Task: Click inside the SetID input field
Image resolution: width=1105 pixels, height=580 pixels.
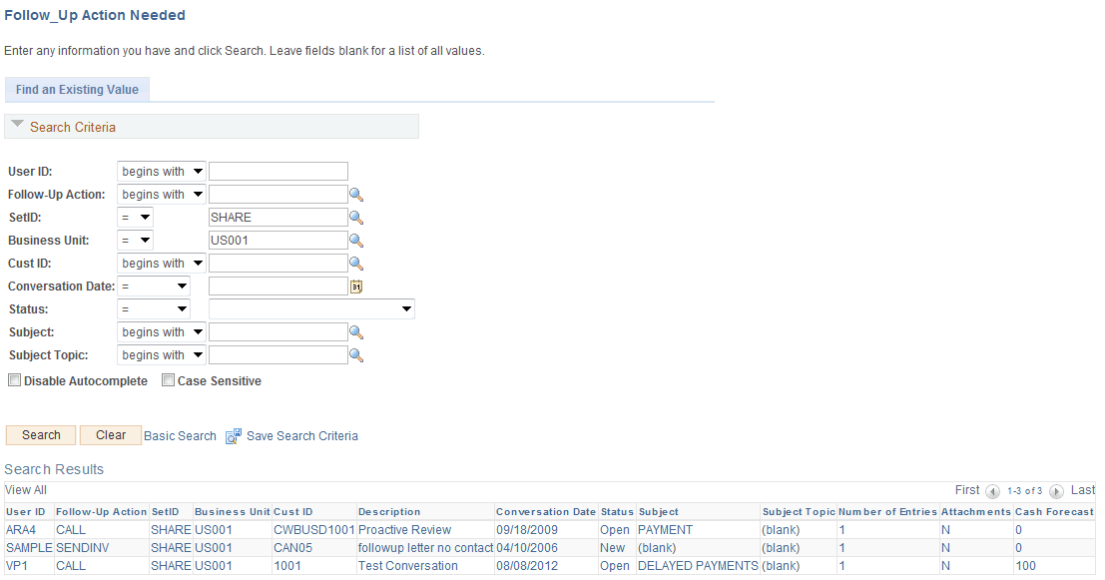Action: click(277, 217)
